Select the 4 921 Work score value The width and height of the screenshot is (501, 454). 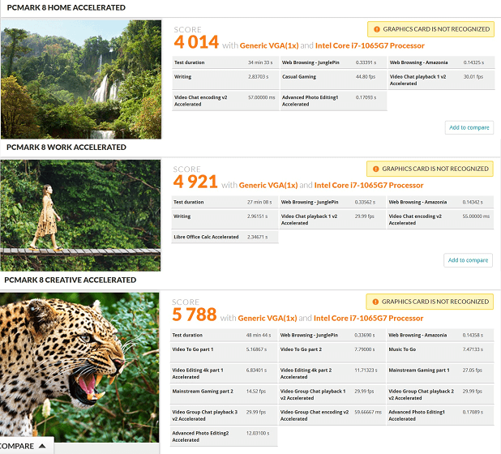pyautogui.click(x=195, y=182)
